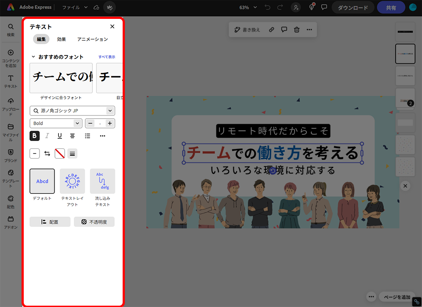The image size is (422, 307).
Task: Open the bulleted list options
Action: click(87, 136)
